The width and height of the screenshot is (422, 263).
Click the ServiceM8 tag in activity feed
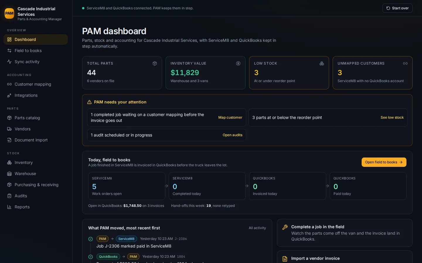[126, 239]
